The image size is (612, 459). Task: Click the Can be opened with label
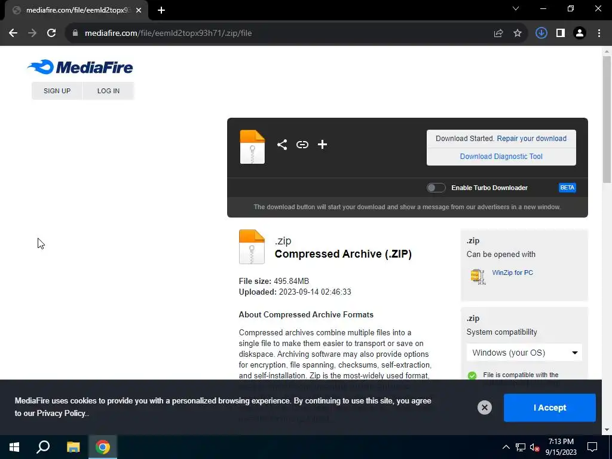coord(501,255)
